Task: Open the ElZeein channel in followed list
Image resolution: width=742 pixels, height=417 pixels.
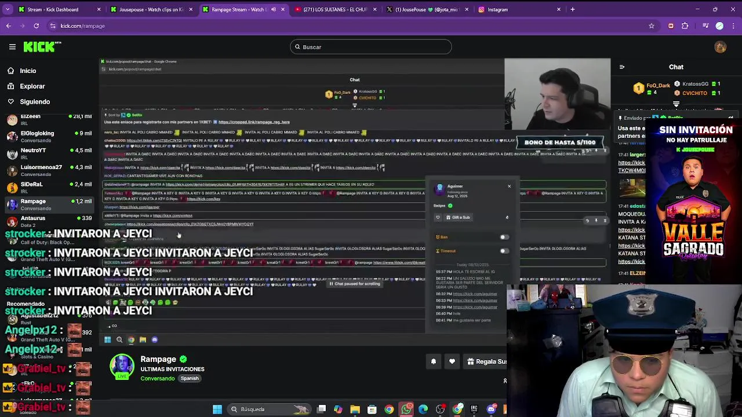Action: (49, 120)
